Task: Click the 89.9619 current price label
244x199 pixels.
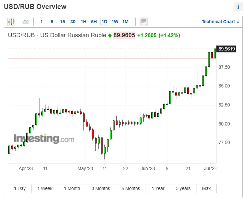Action: click(x=226, y=49)
